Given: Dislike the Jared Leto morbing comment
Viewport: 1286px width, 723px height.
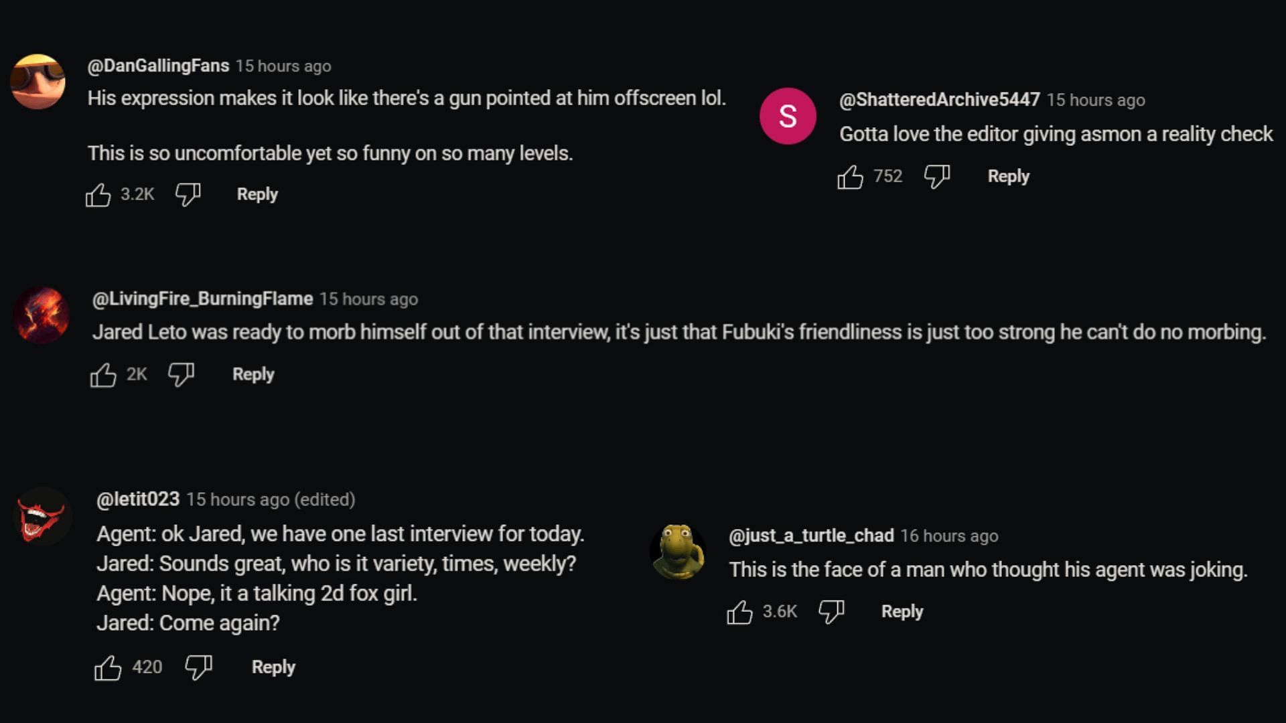Looking at the screenshot, I should tap(181, 375).
